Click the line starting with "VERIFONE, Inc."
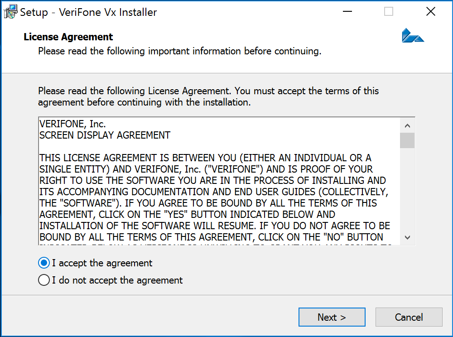This screenshot has height=337, width=453. tap(68, 124)
